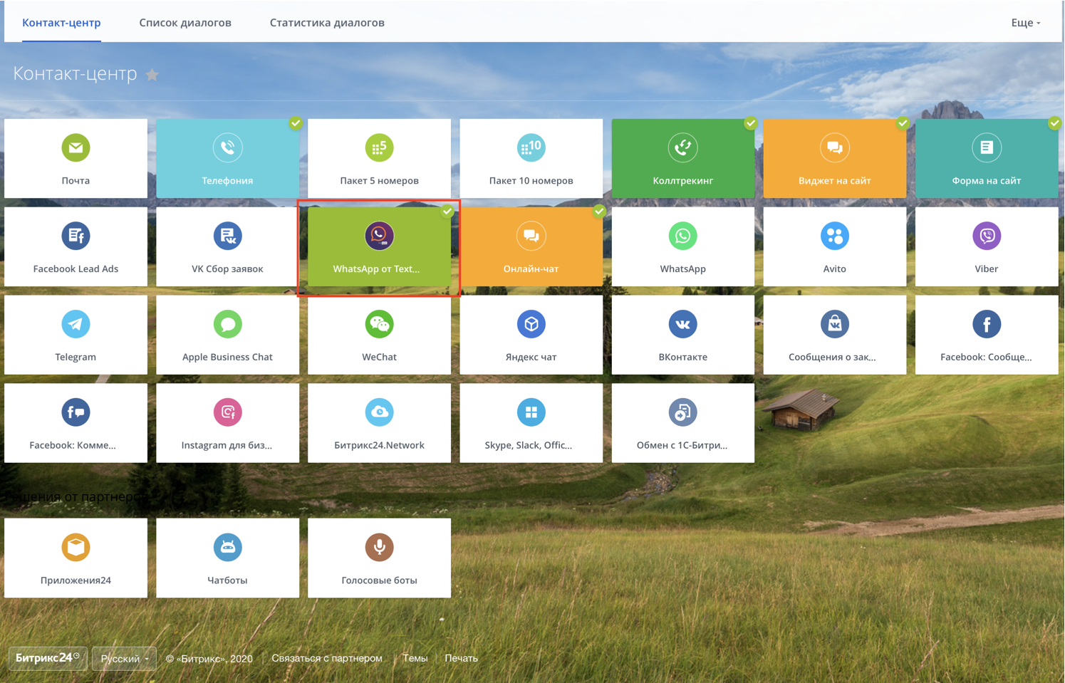Click the Голосовые боты label
This screenshot has width=1065, height=683.
(379, 580)
